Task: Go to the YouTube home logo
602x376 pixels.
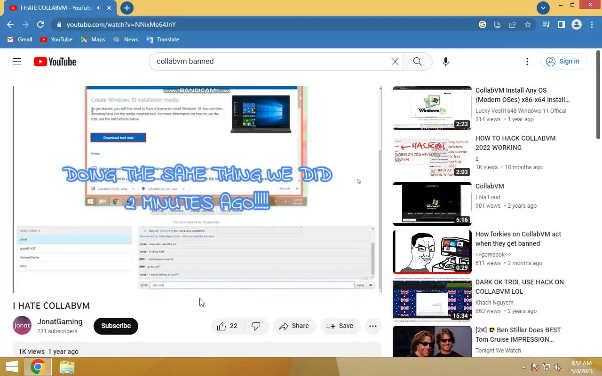Action: click(x=55, y=62)
